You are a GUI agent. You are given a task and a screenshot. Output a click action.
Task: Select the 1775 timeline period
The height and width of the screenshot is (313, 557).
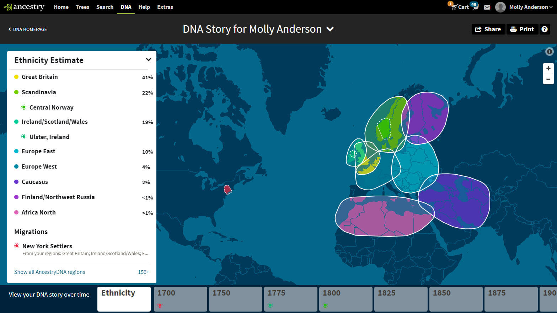coord(291,299)
